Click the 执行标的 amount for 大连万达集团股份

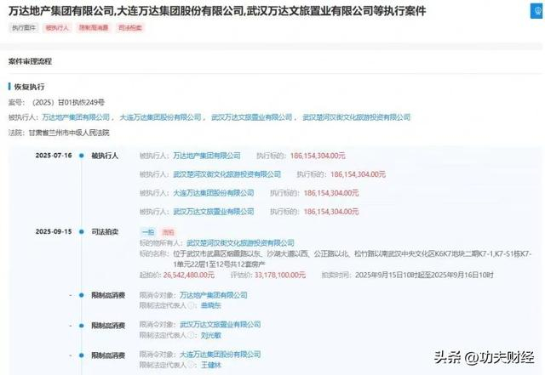pyautogui.click(x=331, y=193)
